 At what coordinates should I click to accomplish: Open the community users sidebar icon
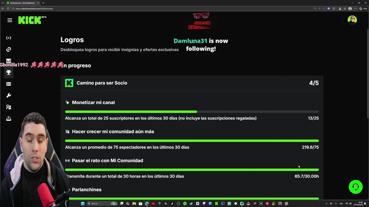tap(9, 107)
